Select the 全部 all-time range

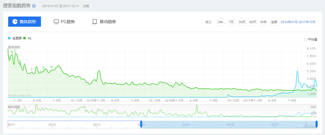tap(274, 22)
